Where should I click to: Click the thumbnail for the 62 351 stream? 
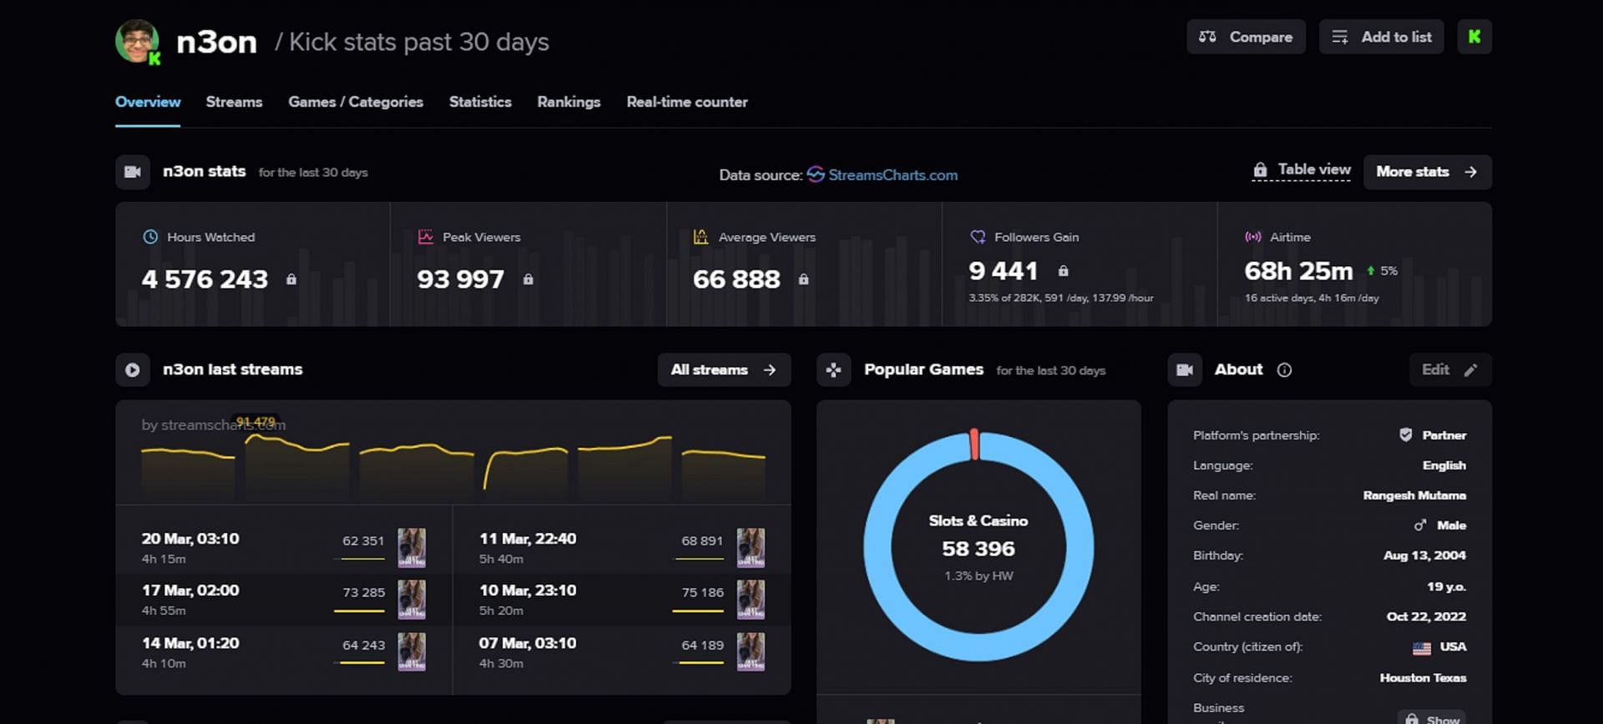click(412, 548)
